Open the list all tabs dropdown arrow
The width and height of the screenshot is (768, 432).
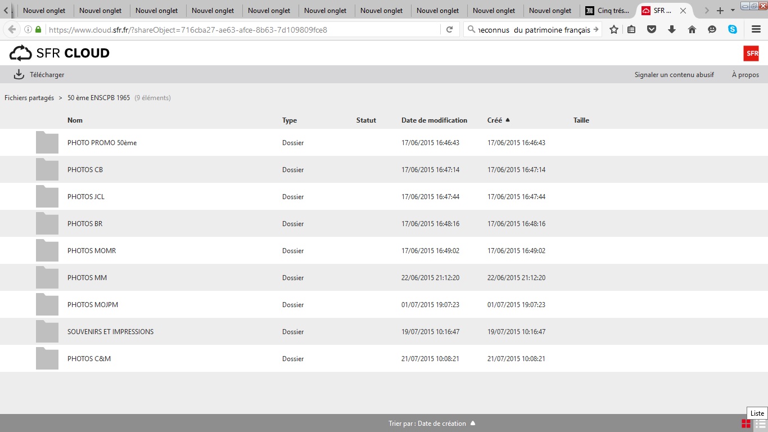tap(733, 11)
